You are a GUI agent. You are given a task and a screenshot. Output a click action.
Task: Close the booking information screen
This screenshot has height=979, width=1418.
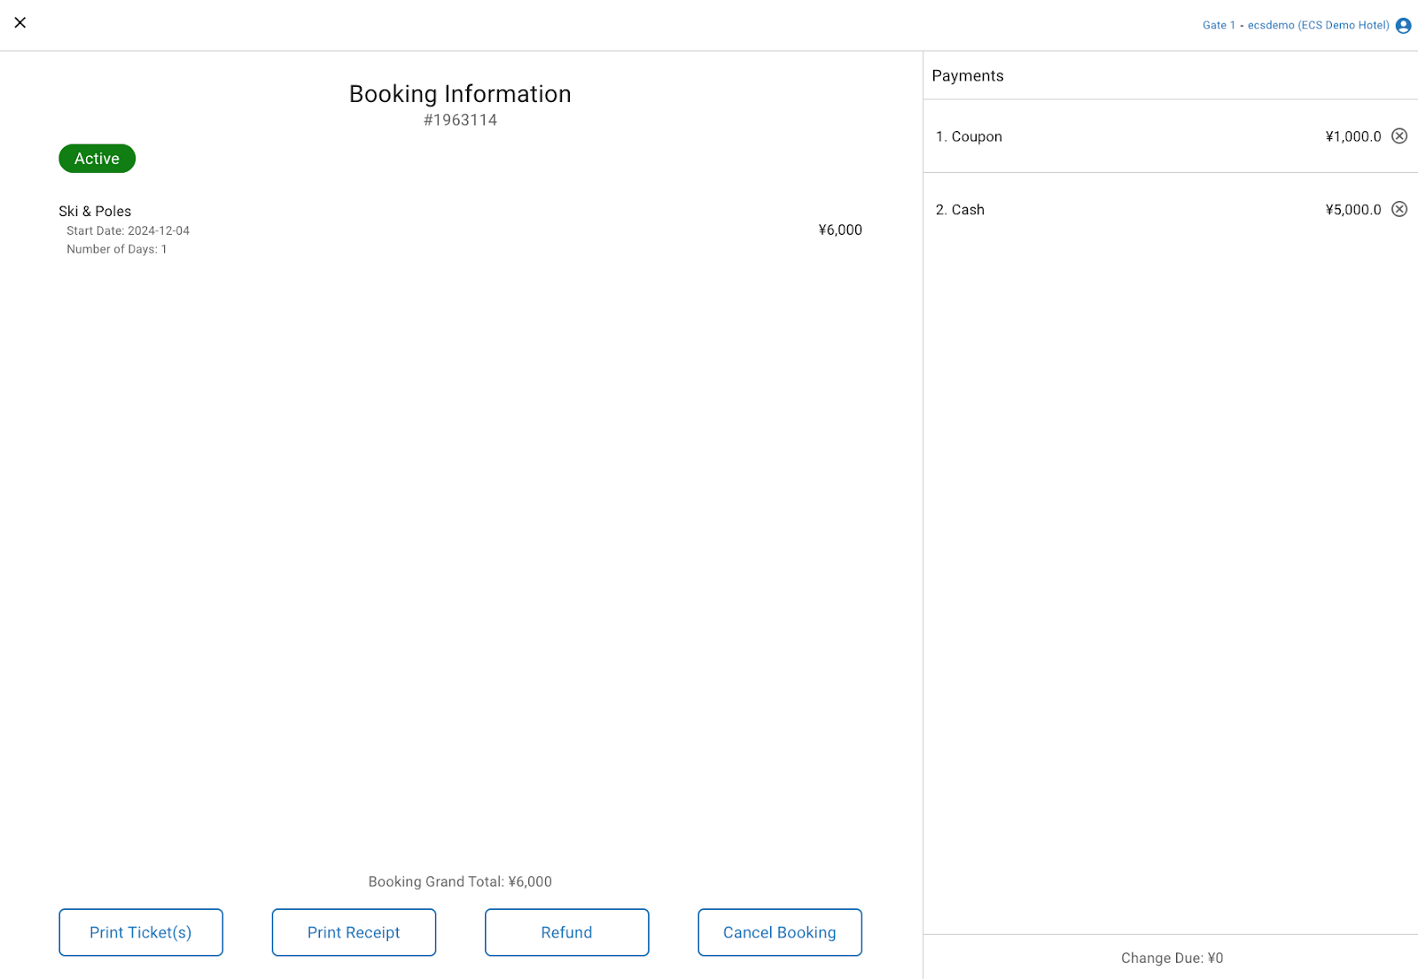click(20, 23)
